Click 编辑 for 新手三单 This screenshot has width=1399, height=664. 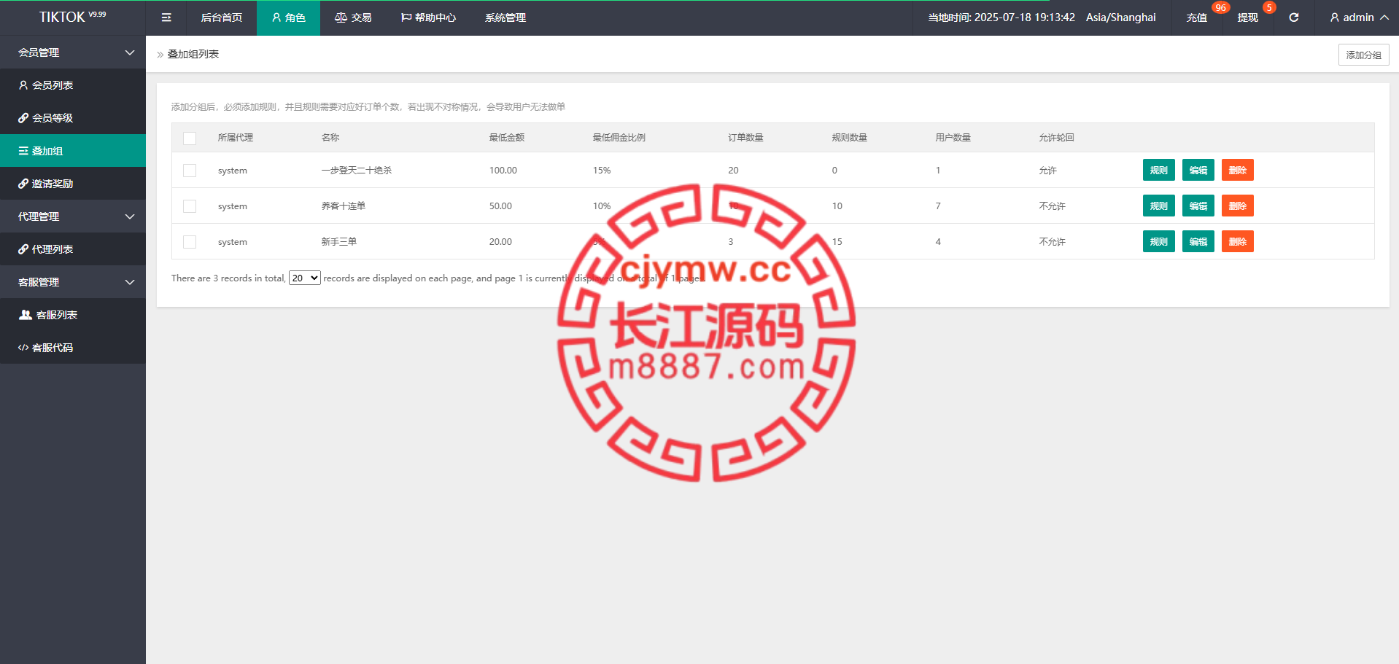pyautogui.click(x=1198, y=241)
